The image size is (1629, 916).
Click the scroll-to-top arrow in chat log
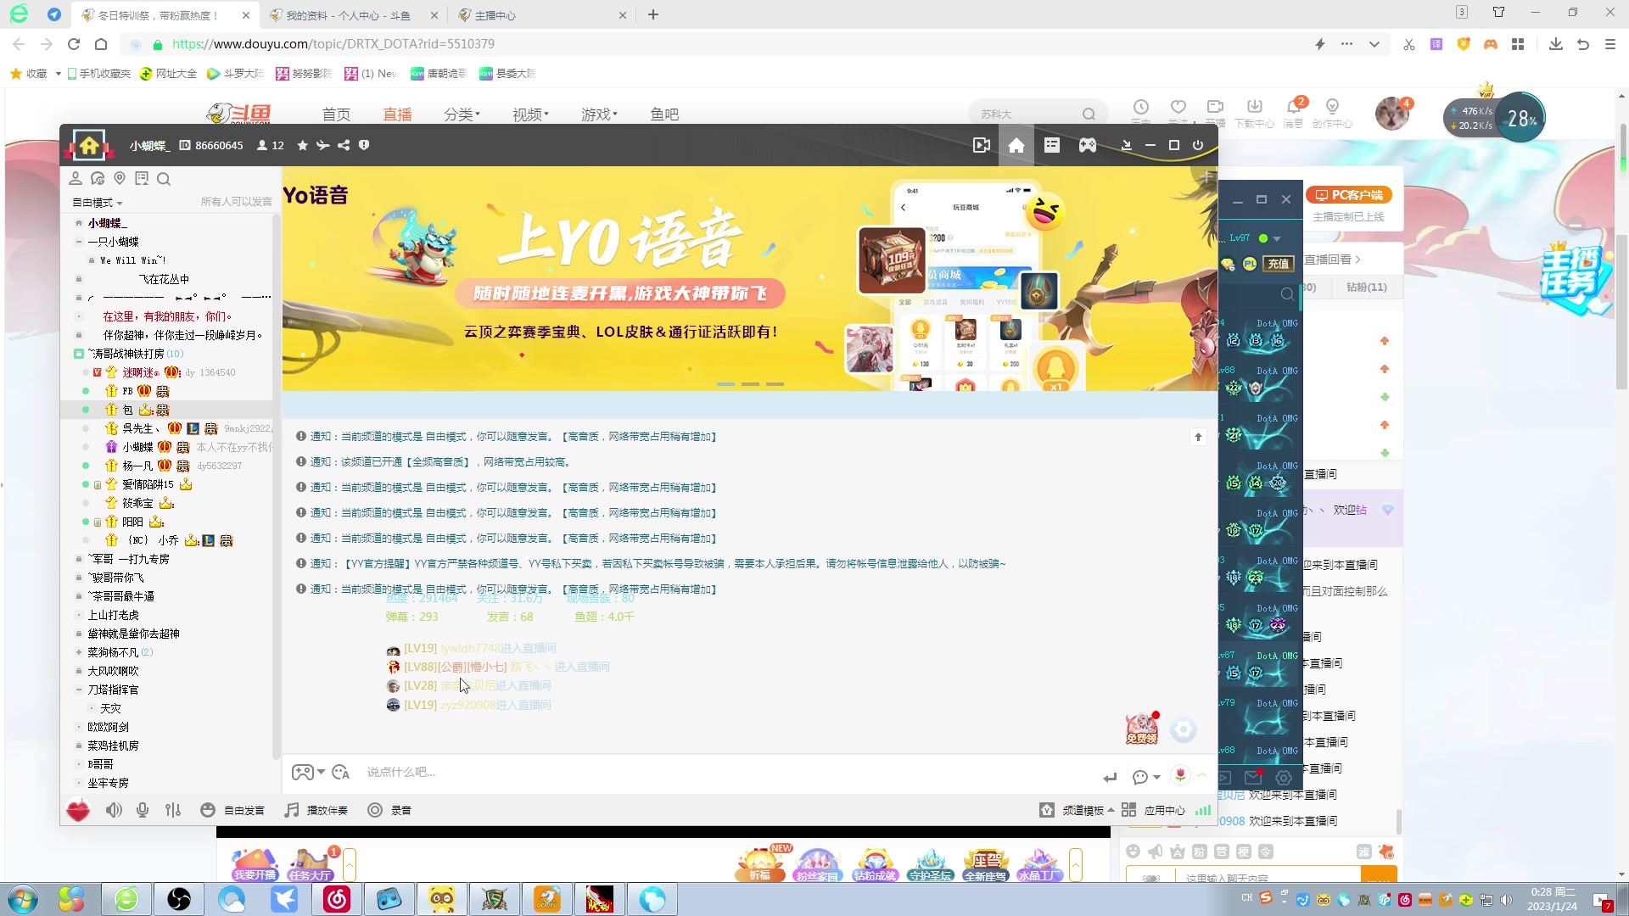point(1198,437)
